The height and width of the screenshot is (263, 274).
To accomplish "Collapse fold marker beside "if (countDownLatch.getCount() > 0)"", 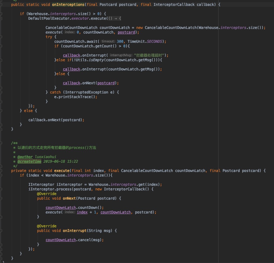I will click(x=1, y=46).
